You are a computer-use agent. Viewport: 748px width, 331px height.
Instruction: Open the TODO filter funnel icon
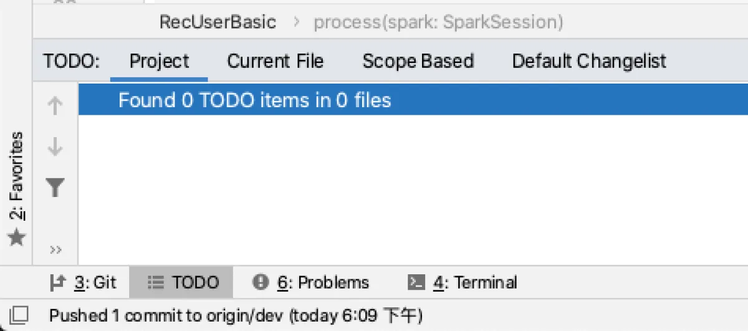click(x=55, y=187)
